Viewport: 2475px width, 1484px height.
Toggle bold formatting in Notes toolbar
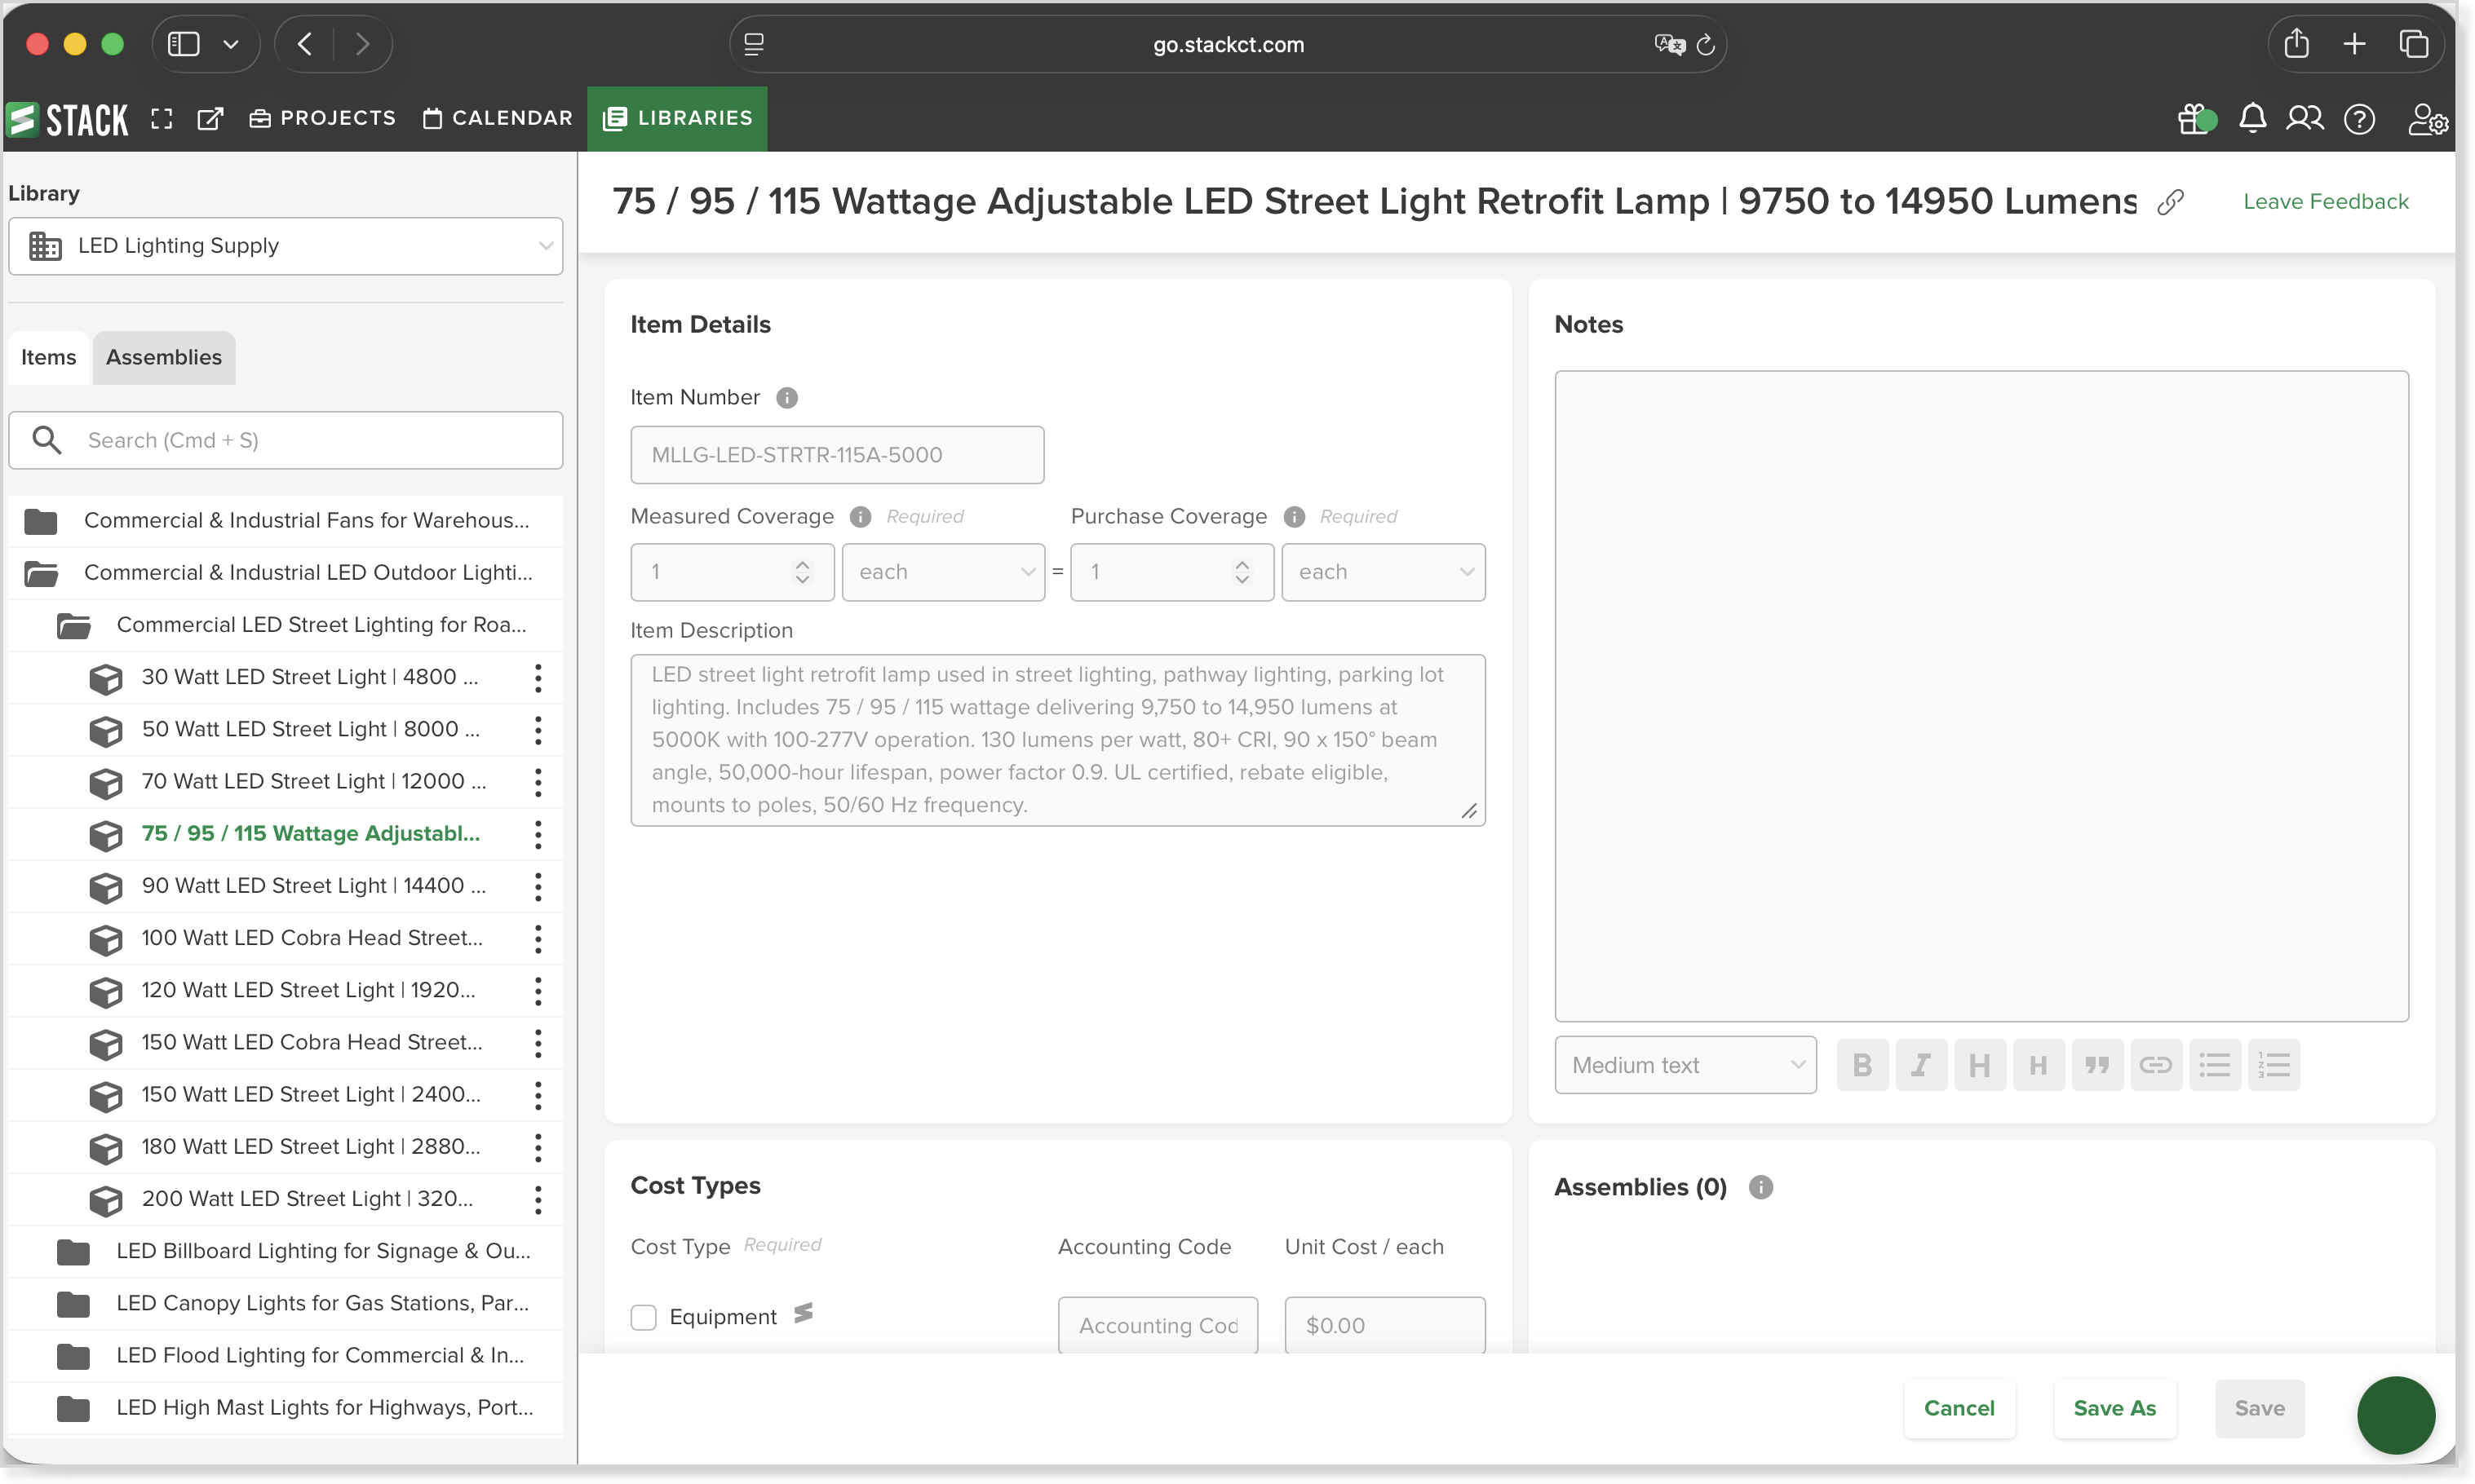click(x=1862, y=1065)
